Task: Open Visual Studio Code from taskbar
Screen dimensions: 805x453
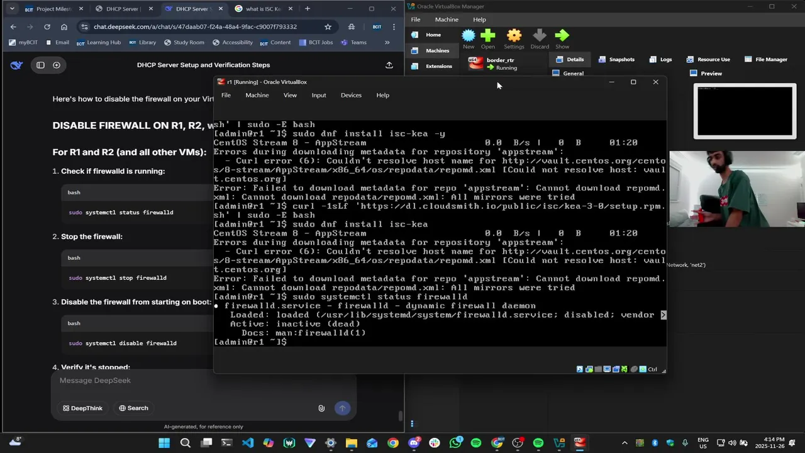Action: coord(248,443)
